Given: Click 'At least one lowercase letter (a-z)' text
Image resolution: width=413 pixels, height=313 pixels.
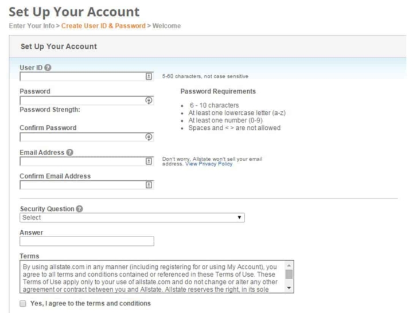Looking at the screenshot, I should (237, 113).
